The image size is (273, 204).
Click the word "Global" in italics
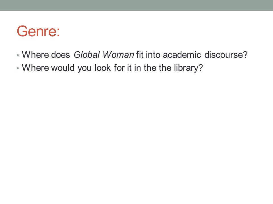click(x=87, y=55)
